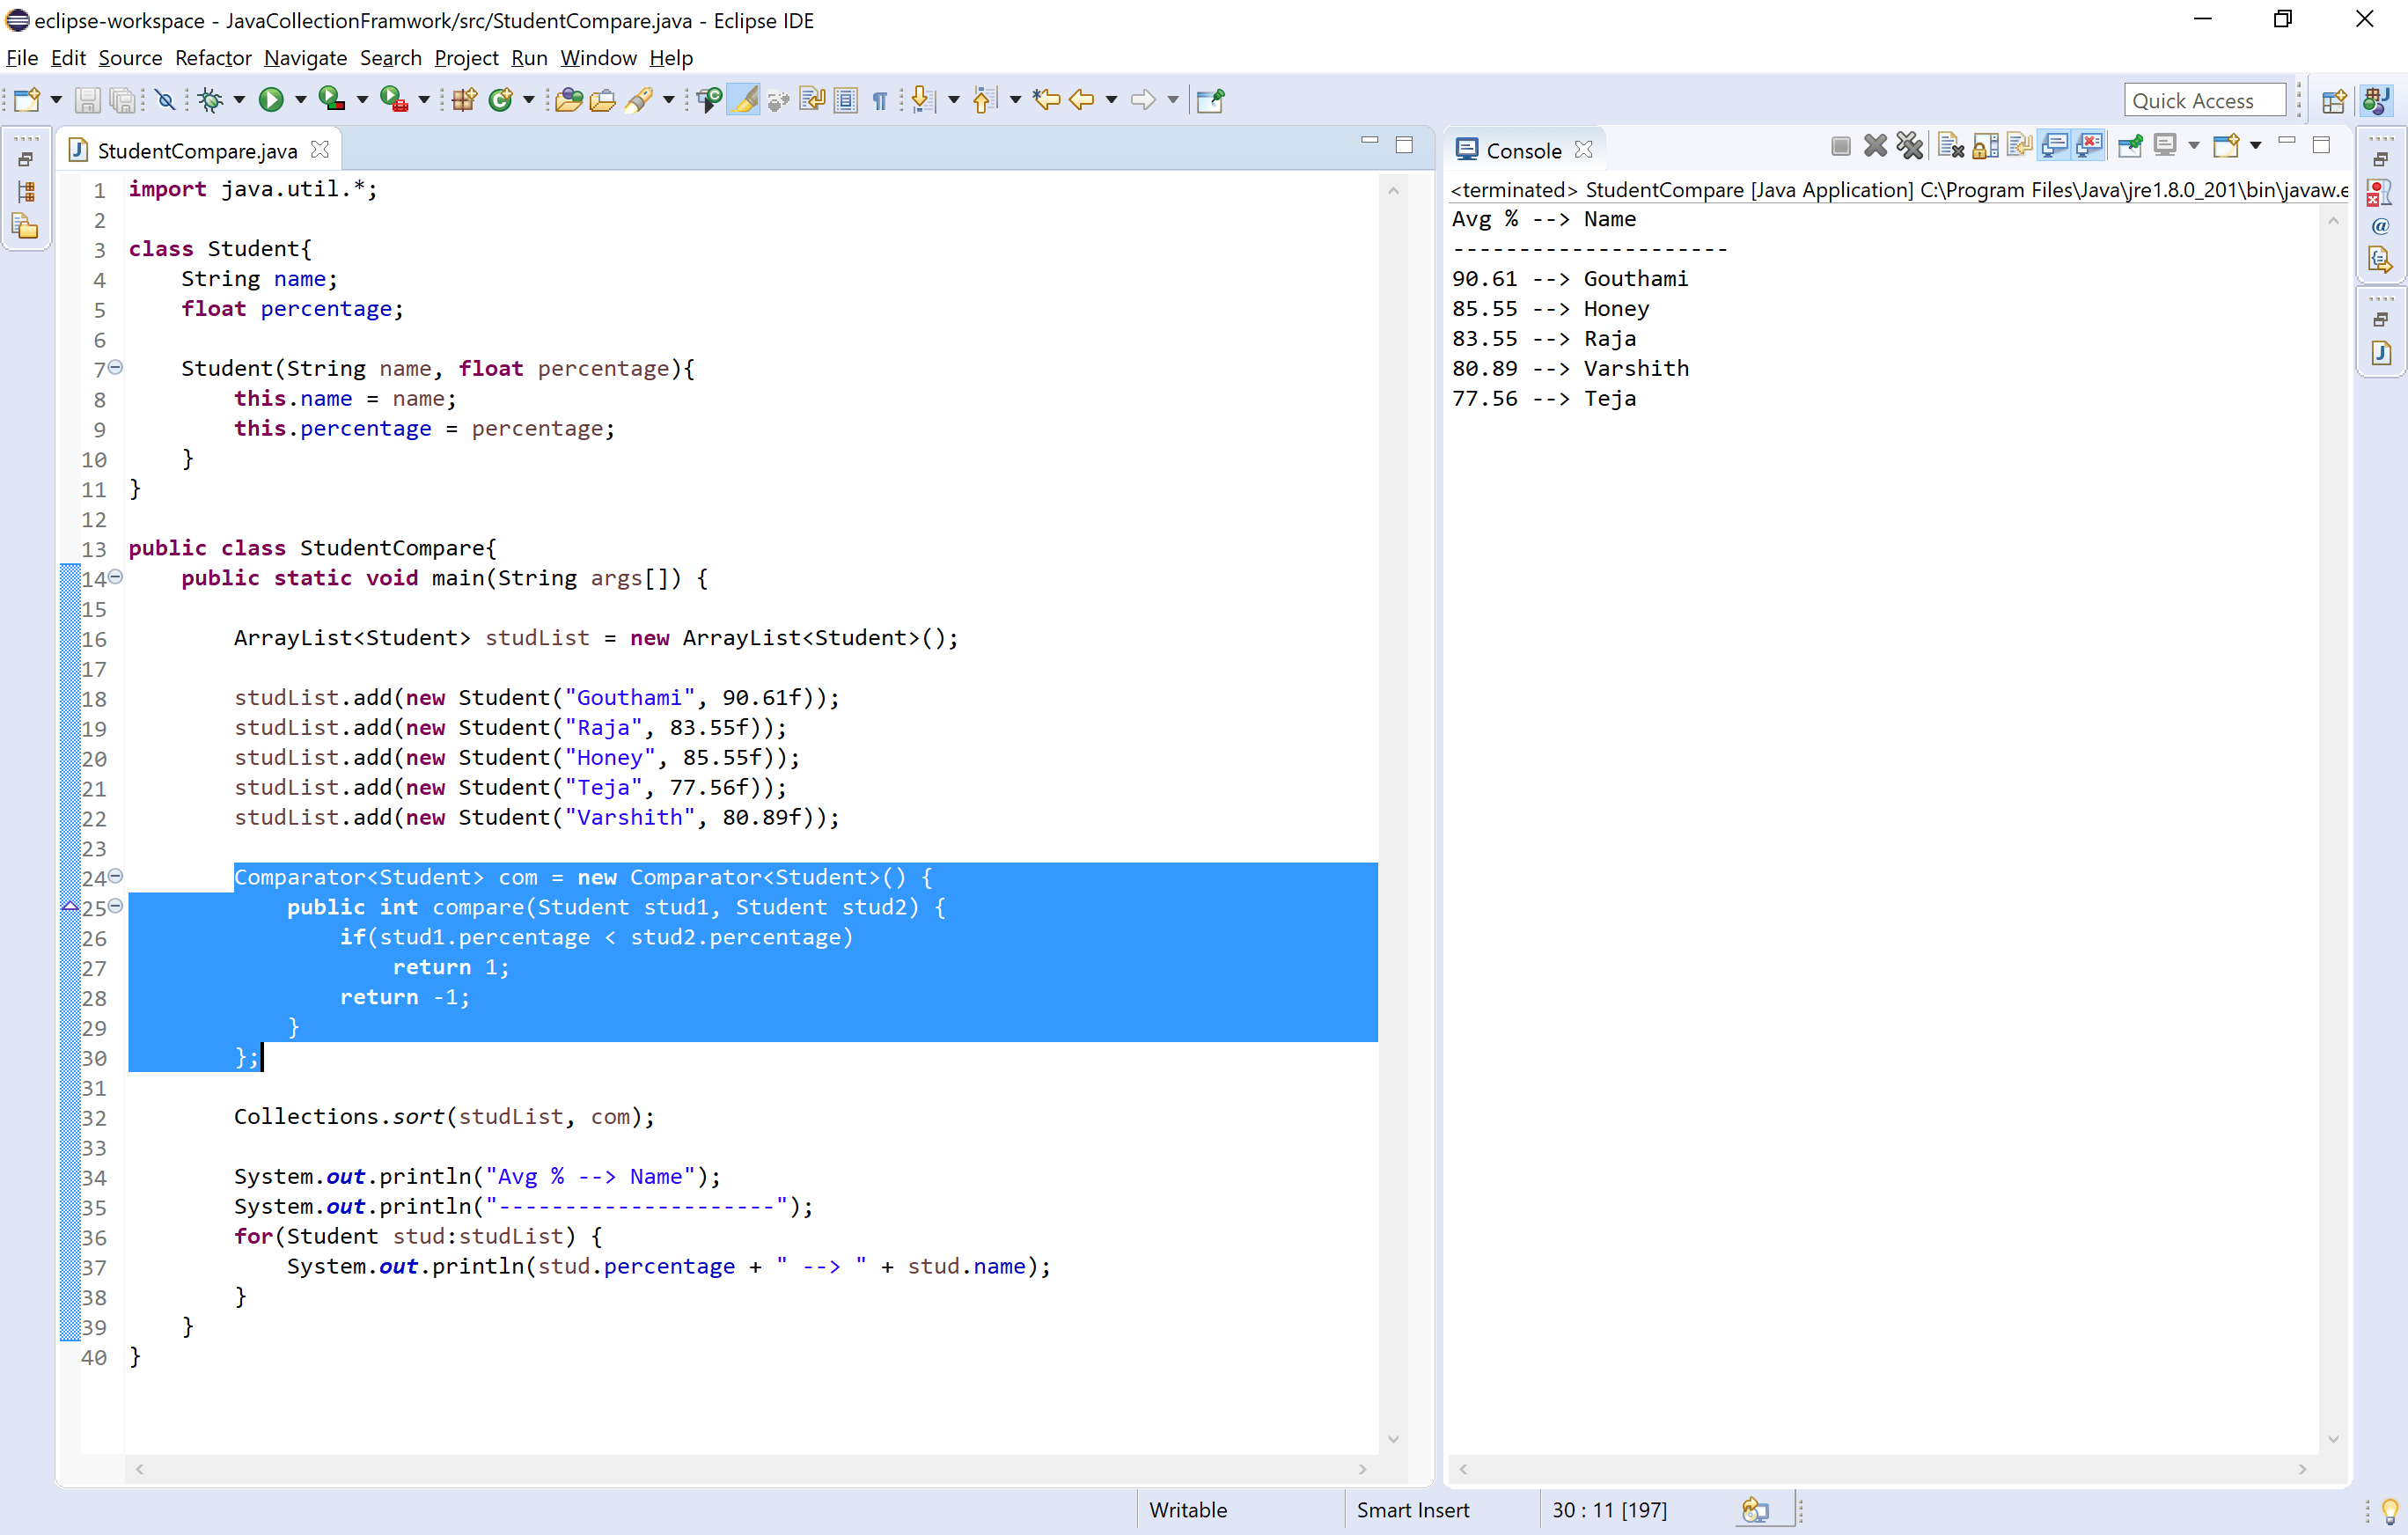The width and height of the screenshot is (2408, 1535).
Task: Clear the Console output
Action: click(1949, 145)
